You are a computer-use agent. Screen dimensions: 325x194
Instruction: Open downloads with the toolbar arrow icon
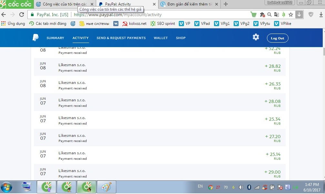[321, 15]
